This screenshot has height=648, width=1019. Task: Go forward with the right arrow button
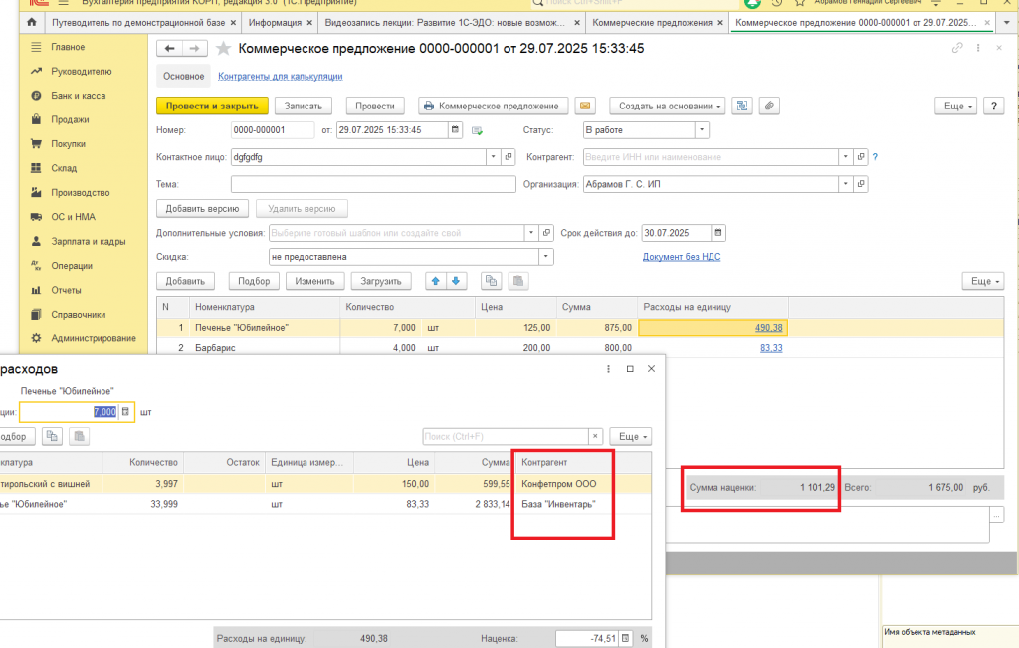[x=194, y=48]
